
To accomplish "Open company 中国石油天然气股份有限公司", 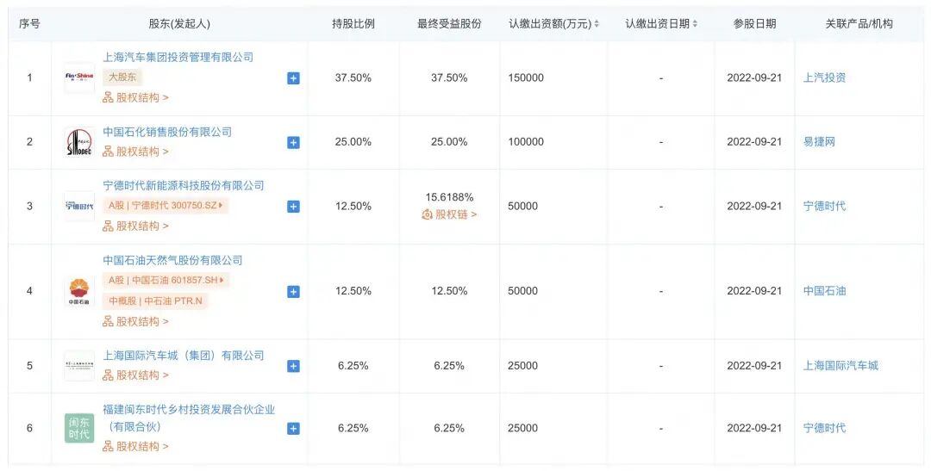I will pos(172,260).
